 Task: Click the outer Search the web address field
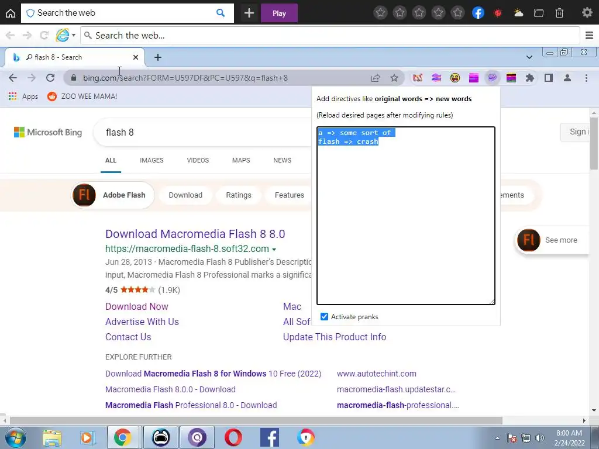coord(330,36)
